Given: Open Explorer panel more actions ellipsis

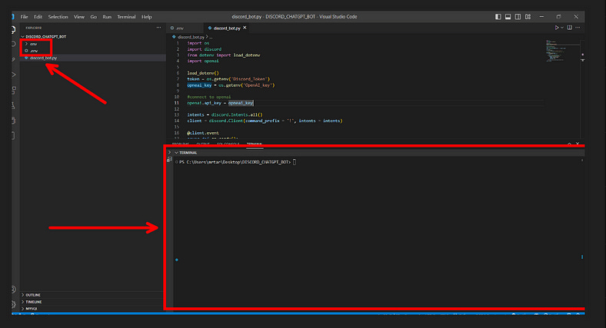Looking at the screenshot, I should [159, 28].
